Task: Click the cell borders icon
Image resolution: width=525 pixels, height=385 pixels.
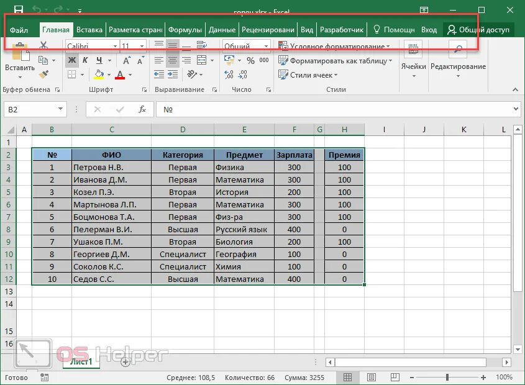Action: tap(71, 75)
